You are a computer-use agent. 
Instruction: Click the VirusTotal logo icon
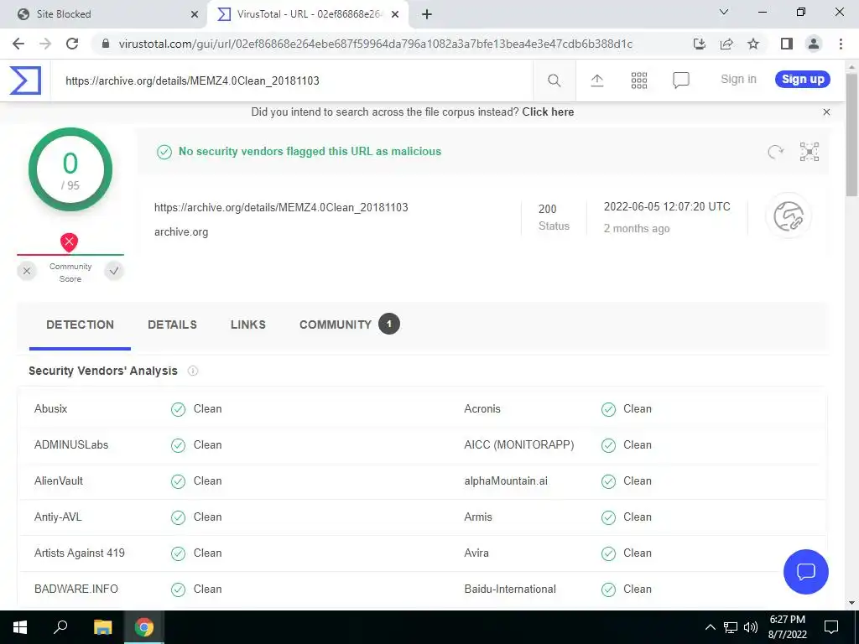coord(25,80)
